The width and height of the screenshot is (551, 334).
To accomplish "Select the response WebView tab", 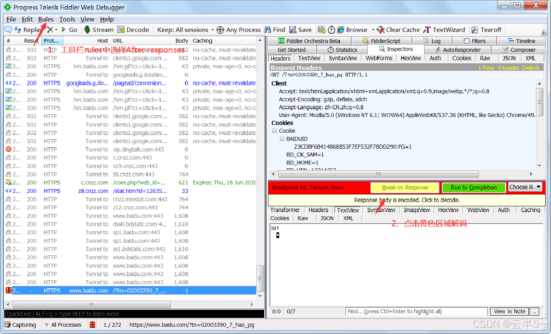I will point(478,210).
